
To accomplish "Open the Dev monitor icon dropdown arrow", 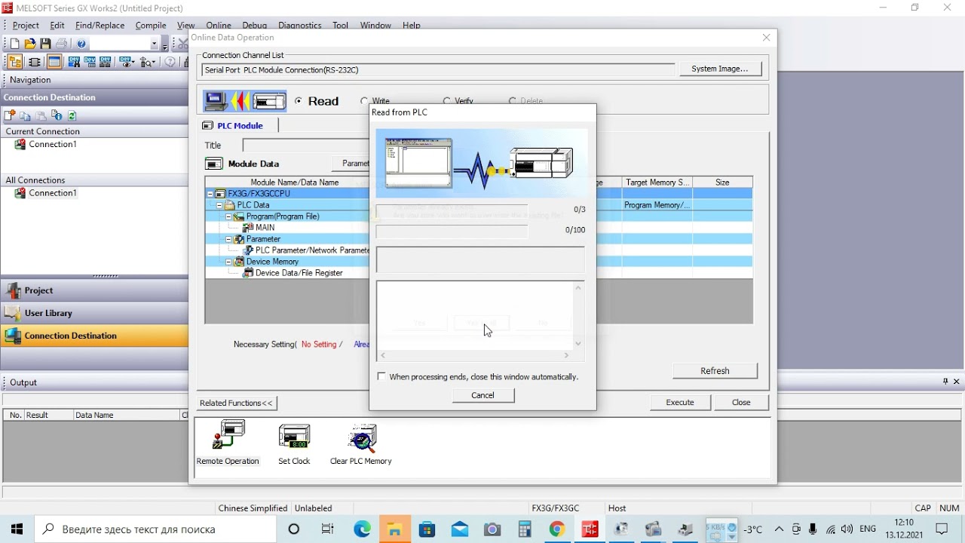I will pos(133,63).
